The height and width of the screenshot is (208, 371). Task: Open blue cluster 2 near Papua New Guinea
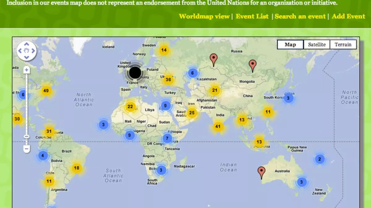pyautogui.click(x=320, y=159)
